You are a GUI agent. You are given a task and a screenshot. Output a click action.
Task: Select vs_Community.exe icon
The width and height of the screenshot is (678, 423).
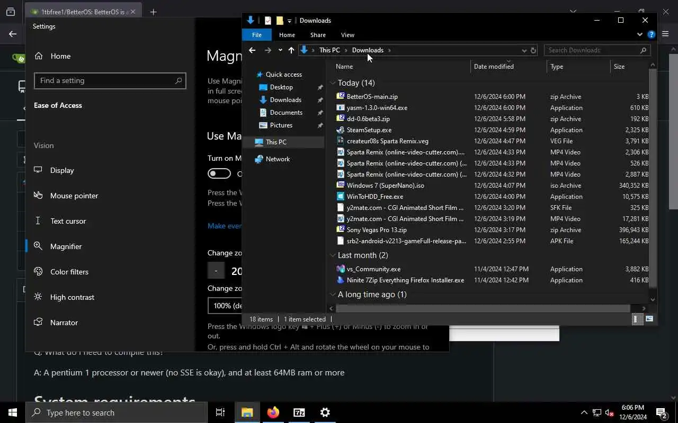[x=341, y=269]
